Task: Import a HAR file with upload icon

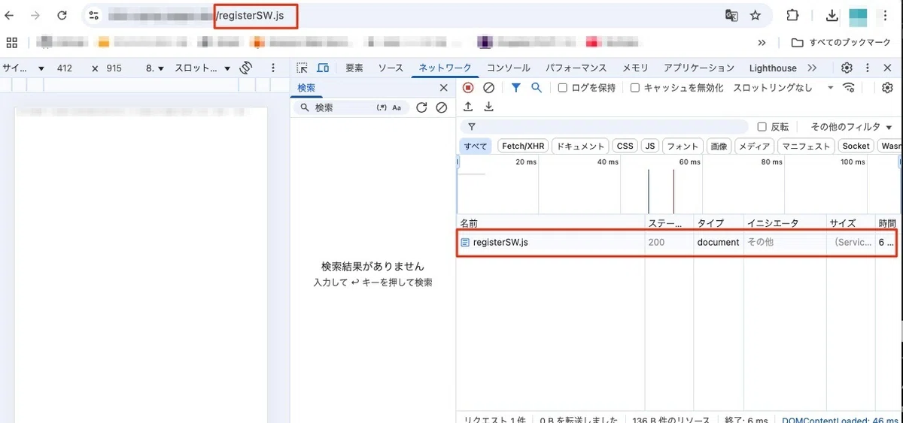Action: pyautogui.click(x=468, y=107)
